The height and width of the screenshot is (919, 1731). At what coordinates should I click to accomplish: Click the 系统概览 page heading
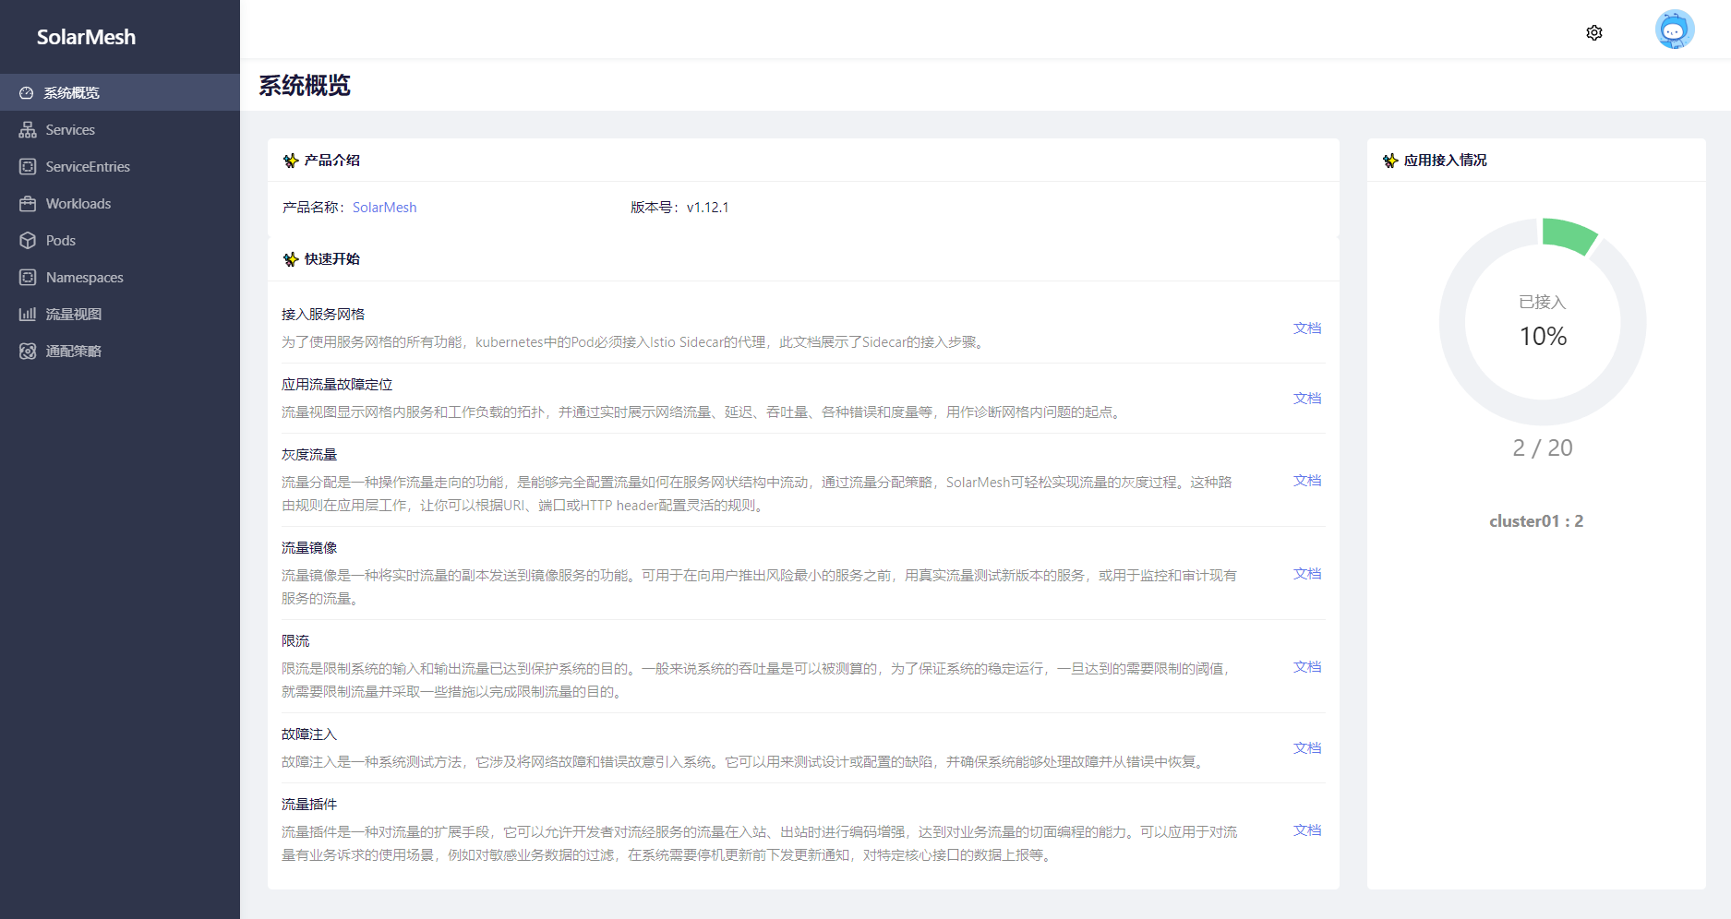305,86
